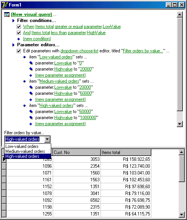Screen dimensions: 187x220
Task: Click tag icon beside Highvalue to "20000"
Action: 31,69
